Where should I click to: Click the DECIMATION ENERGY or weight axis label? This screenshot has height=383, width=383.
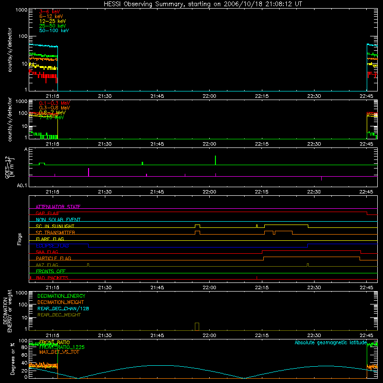7,311
